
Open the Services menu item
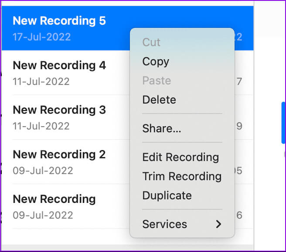pos(165,224)
